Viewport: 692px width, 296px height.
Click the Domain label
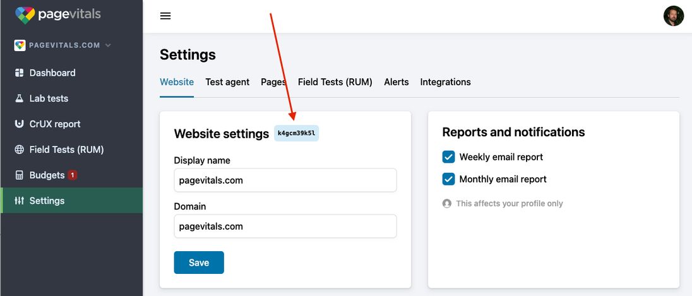pos(190,206)
